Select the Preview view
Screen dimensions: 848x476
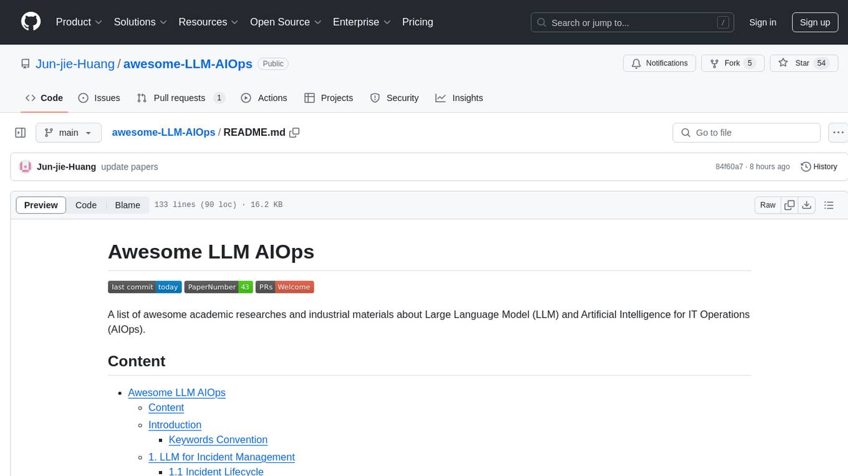point(41,205)
